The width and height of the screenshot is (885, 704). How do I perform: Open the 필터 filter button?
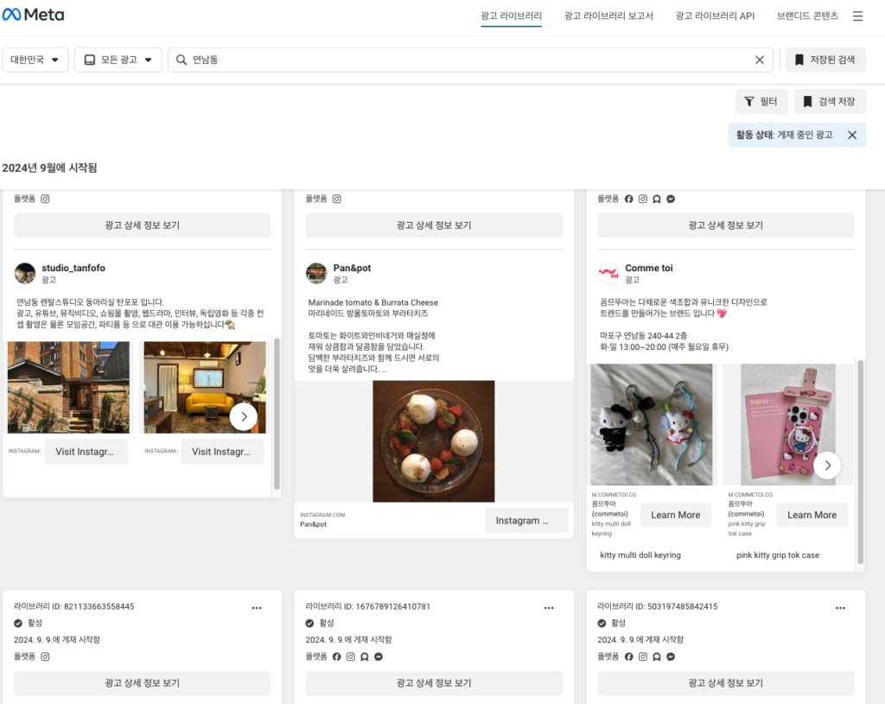point(761,102)
